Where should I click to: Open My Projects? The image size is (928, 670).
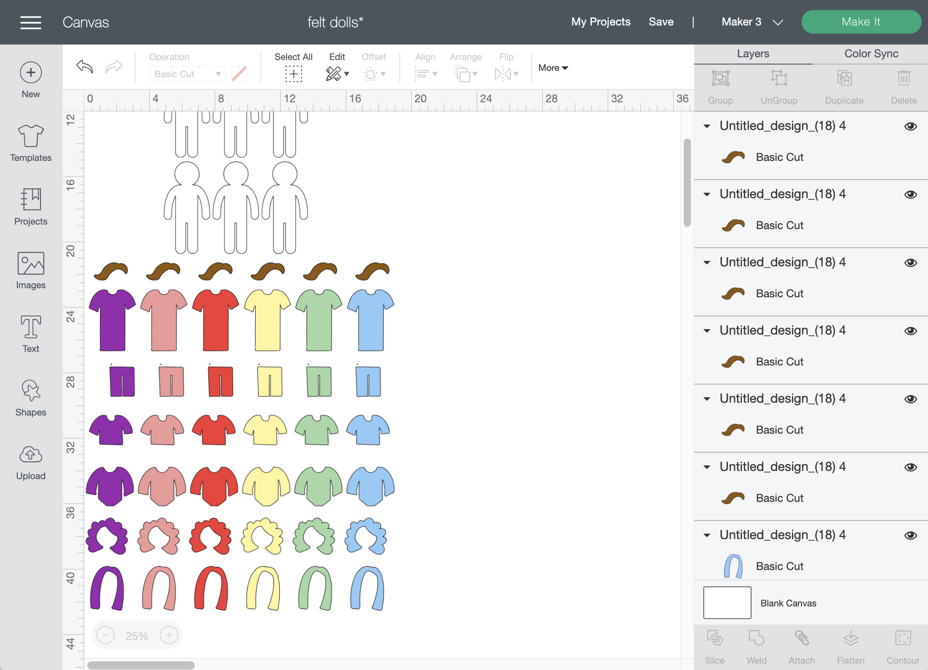600,22
